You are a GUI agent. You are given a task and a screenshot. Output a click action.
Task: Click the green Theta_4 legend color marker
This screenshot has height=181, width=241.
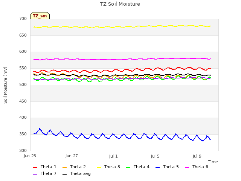click(128, 167)
